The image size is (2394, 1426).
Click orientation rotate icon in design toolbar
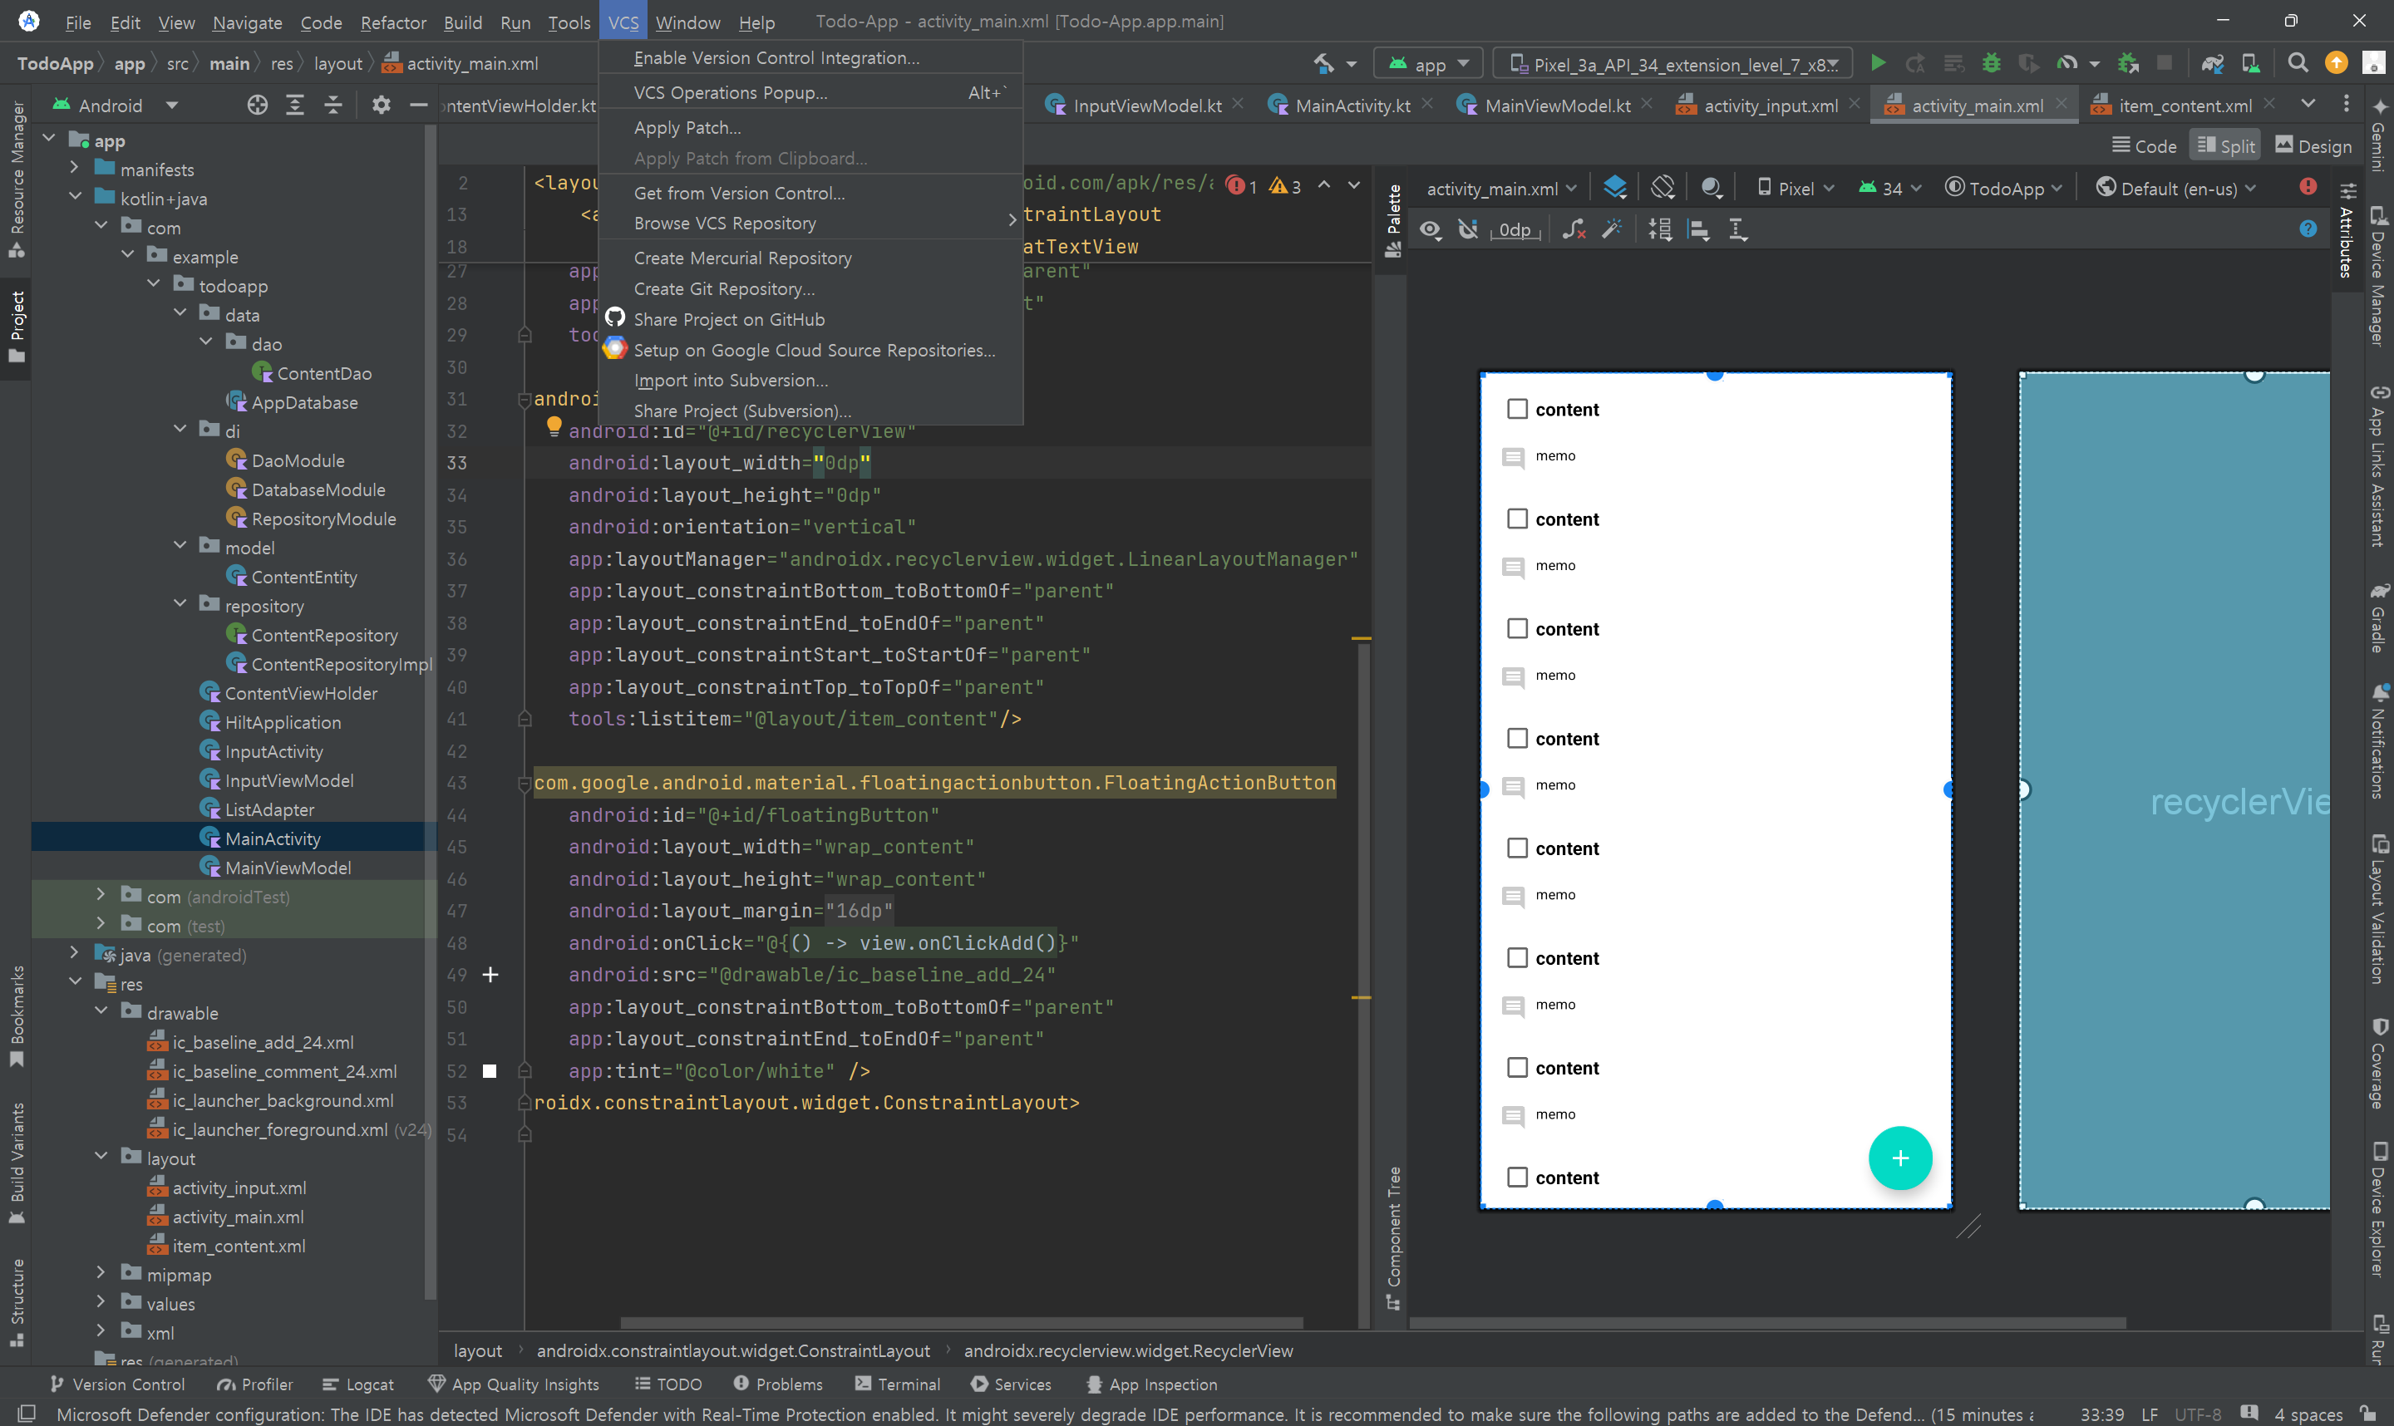pos(1662,187)
